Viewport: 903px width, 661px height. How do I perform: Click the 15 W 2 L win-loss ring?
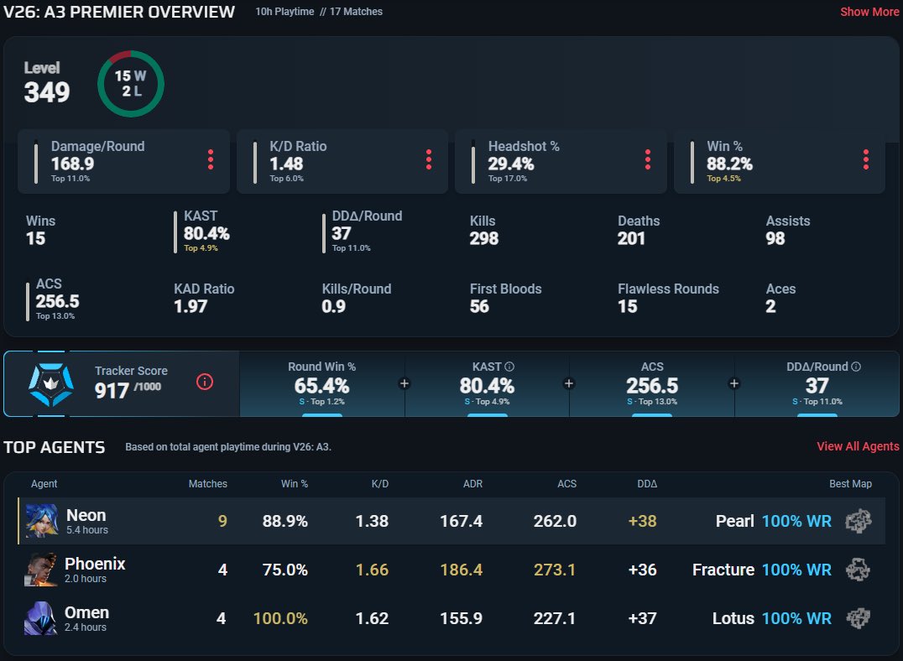point(131,84)
